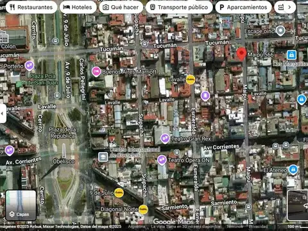Click the purple pin below Lavalle station
The height and width of the screenshot is (231, 308).
click(205, 96)
